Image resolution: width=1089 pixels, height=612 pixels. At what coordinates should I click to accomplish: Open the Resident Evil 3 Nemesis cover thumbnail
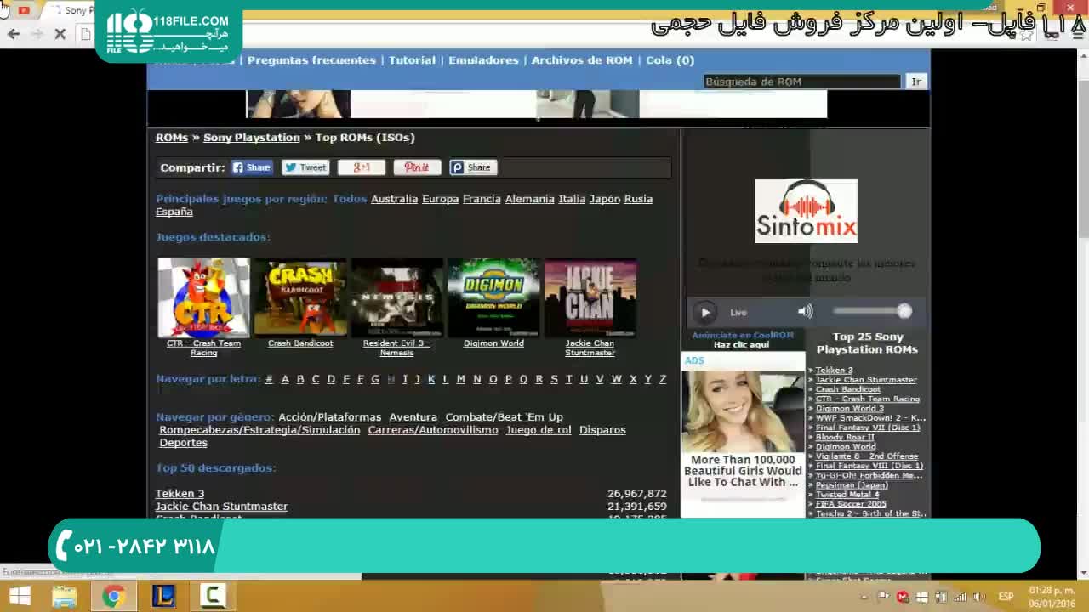[x=397, y=297]
